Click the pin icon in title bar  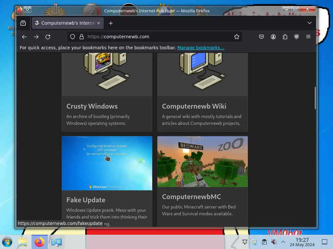pyautogui.click(x=28, y=9)
